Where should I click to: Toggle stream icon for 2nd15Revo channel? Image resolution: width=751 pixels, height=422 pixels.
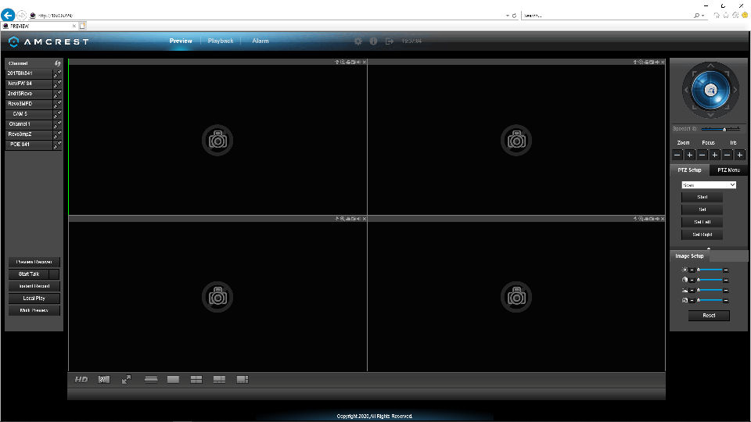[57, 94]
